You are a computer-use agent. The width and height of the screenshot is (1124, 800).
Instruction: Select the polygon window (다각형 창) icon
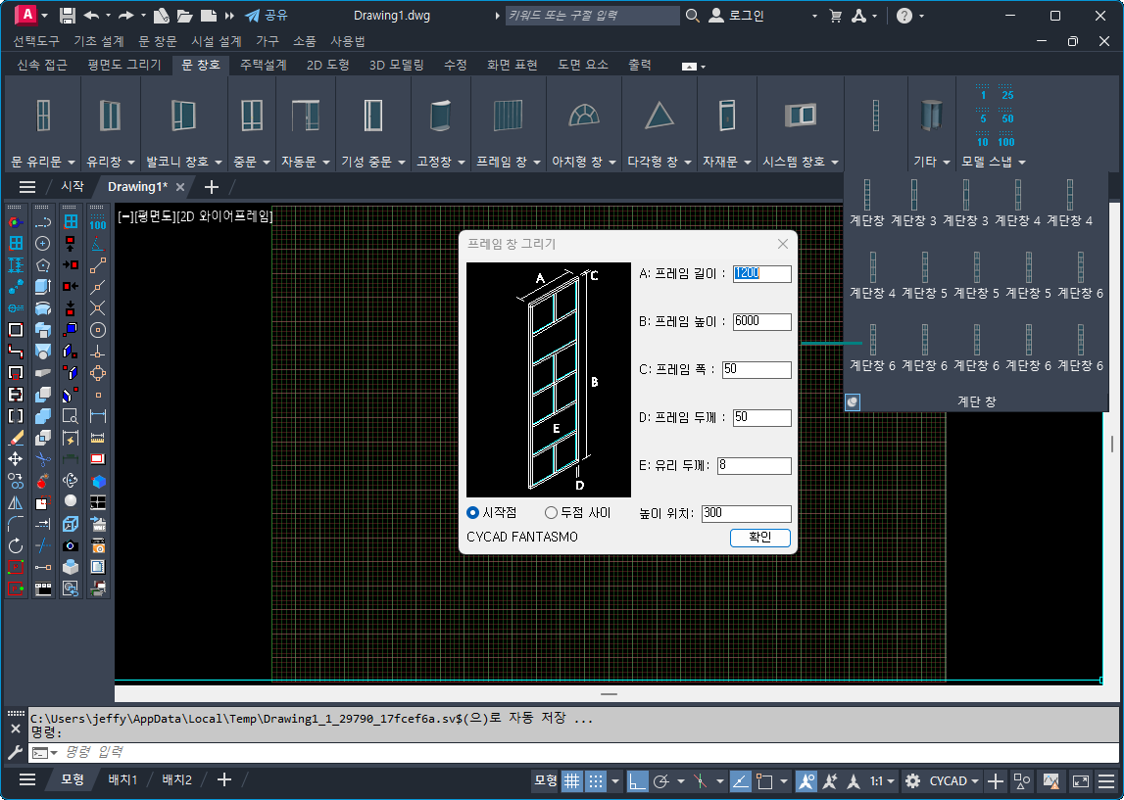coord(659,116)
